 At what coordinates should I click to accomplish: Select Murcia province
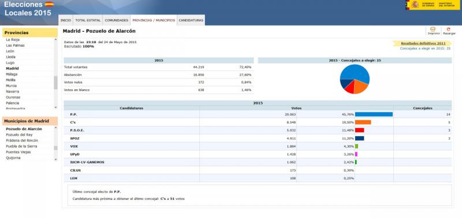pos(11,86)
